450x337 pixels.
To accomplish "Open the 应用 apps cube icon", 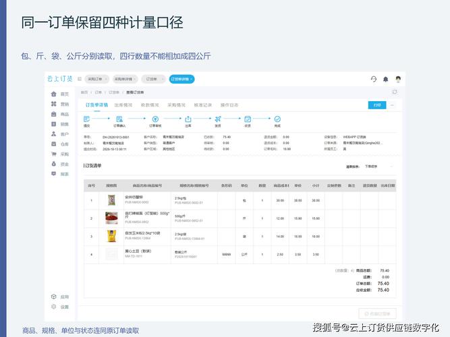I will (x=54, y=297).
